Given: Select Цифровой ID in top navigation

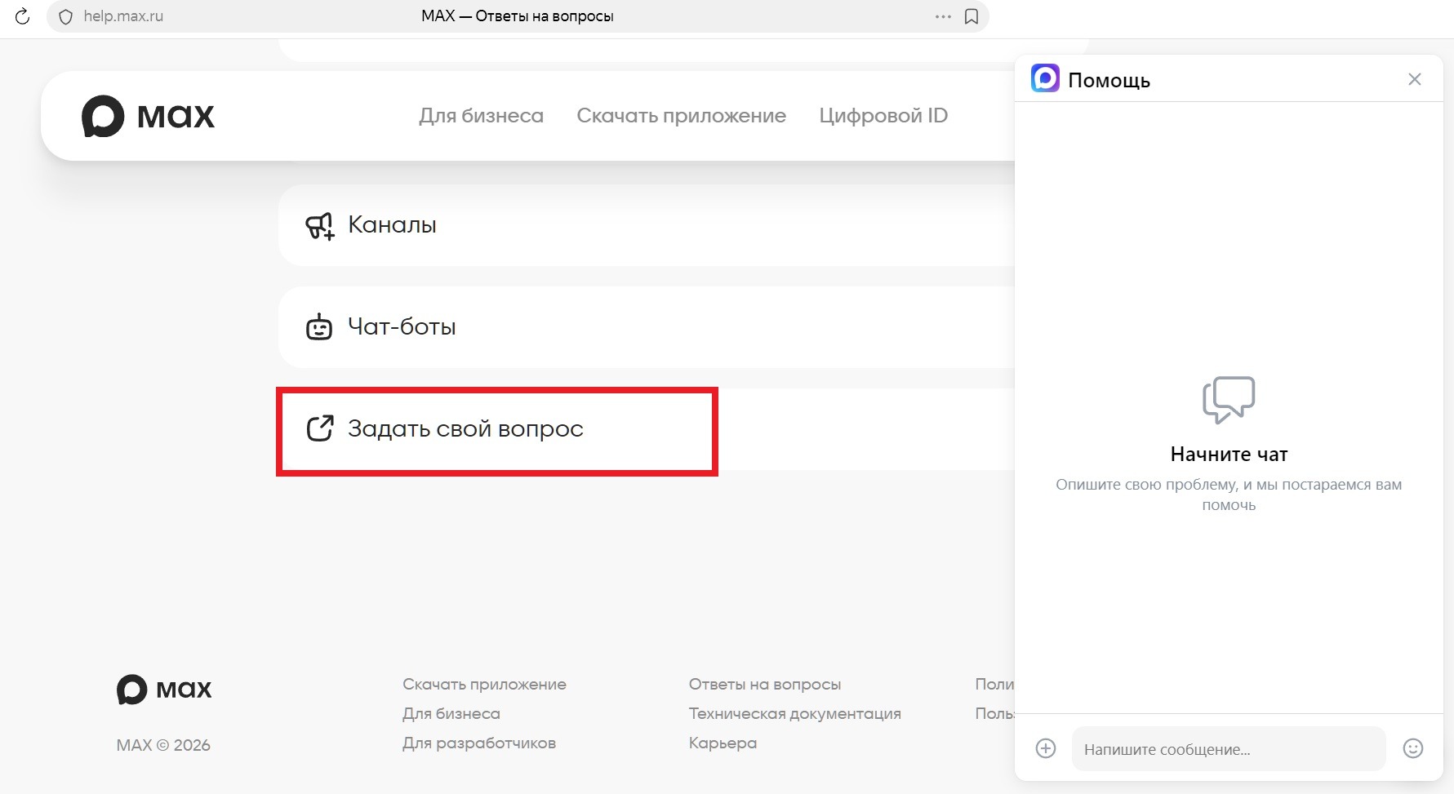Looking at the screenshot, I should (x=883, y=116).
